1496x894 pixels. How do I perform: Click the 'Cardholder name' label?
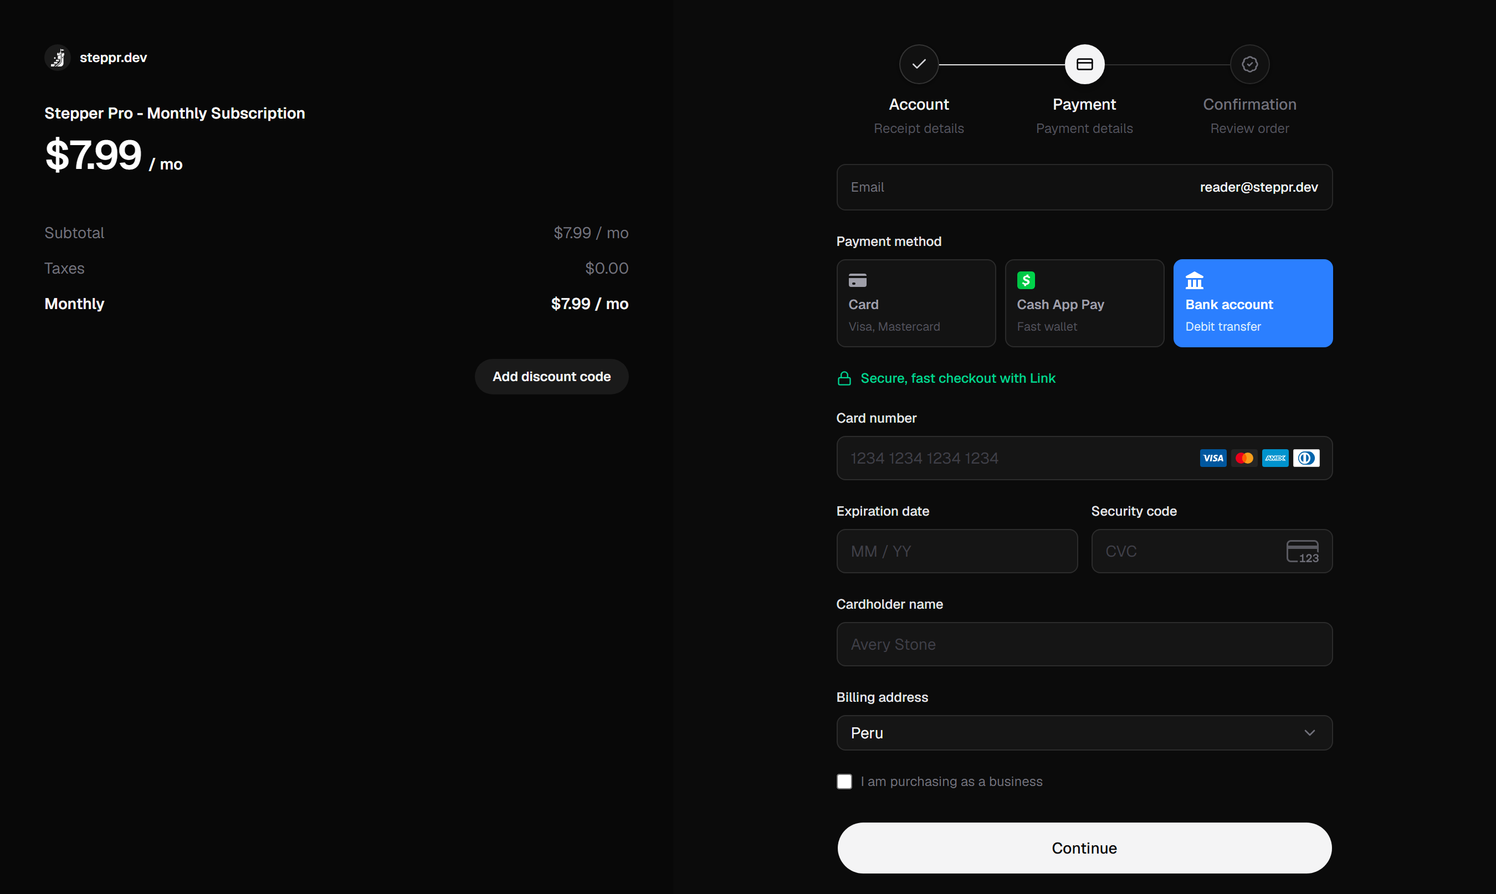[889, 604]
